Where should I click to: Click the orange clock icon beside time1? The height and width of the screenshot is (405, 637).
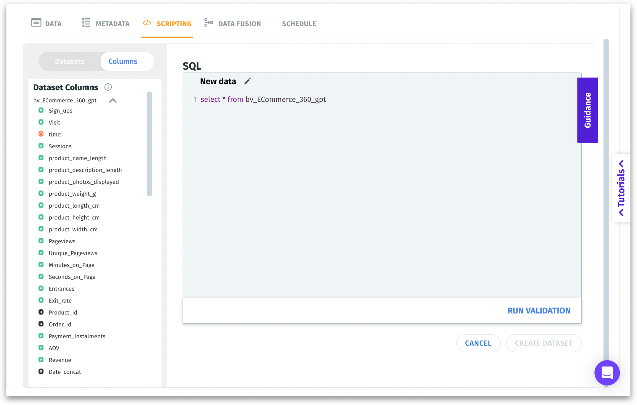[41, 134]
